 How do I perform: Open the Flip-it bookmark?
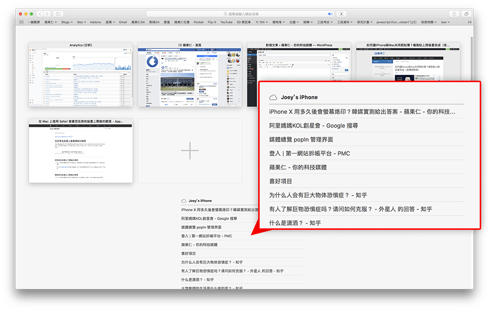212,22
